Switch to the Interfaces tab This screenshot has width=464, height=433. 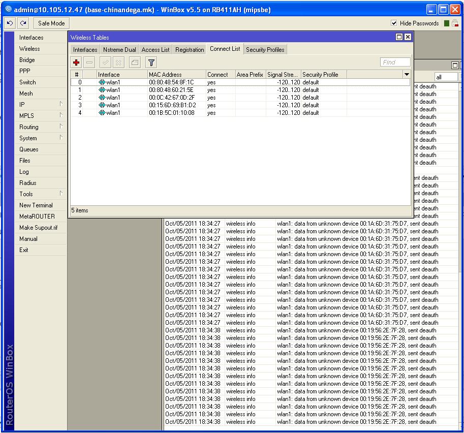click(85, 50)
